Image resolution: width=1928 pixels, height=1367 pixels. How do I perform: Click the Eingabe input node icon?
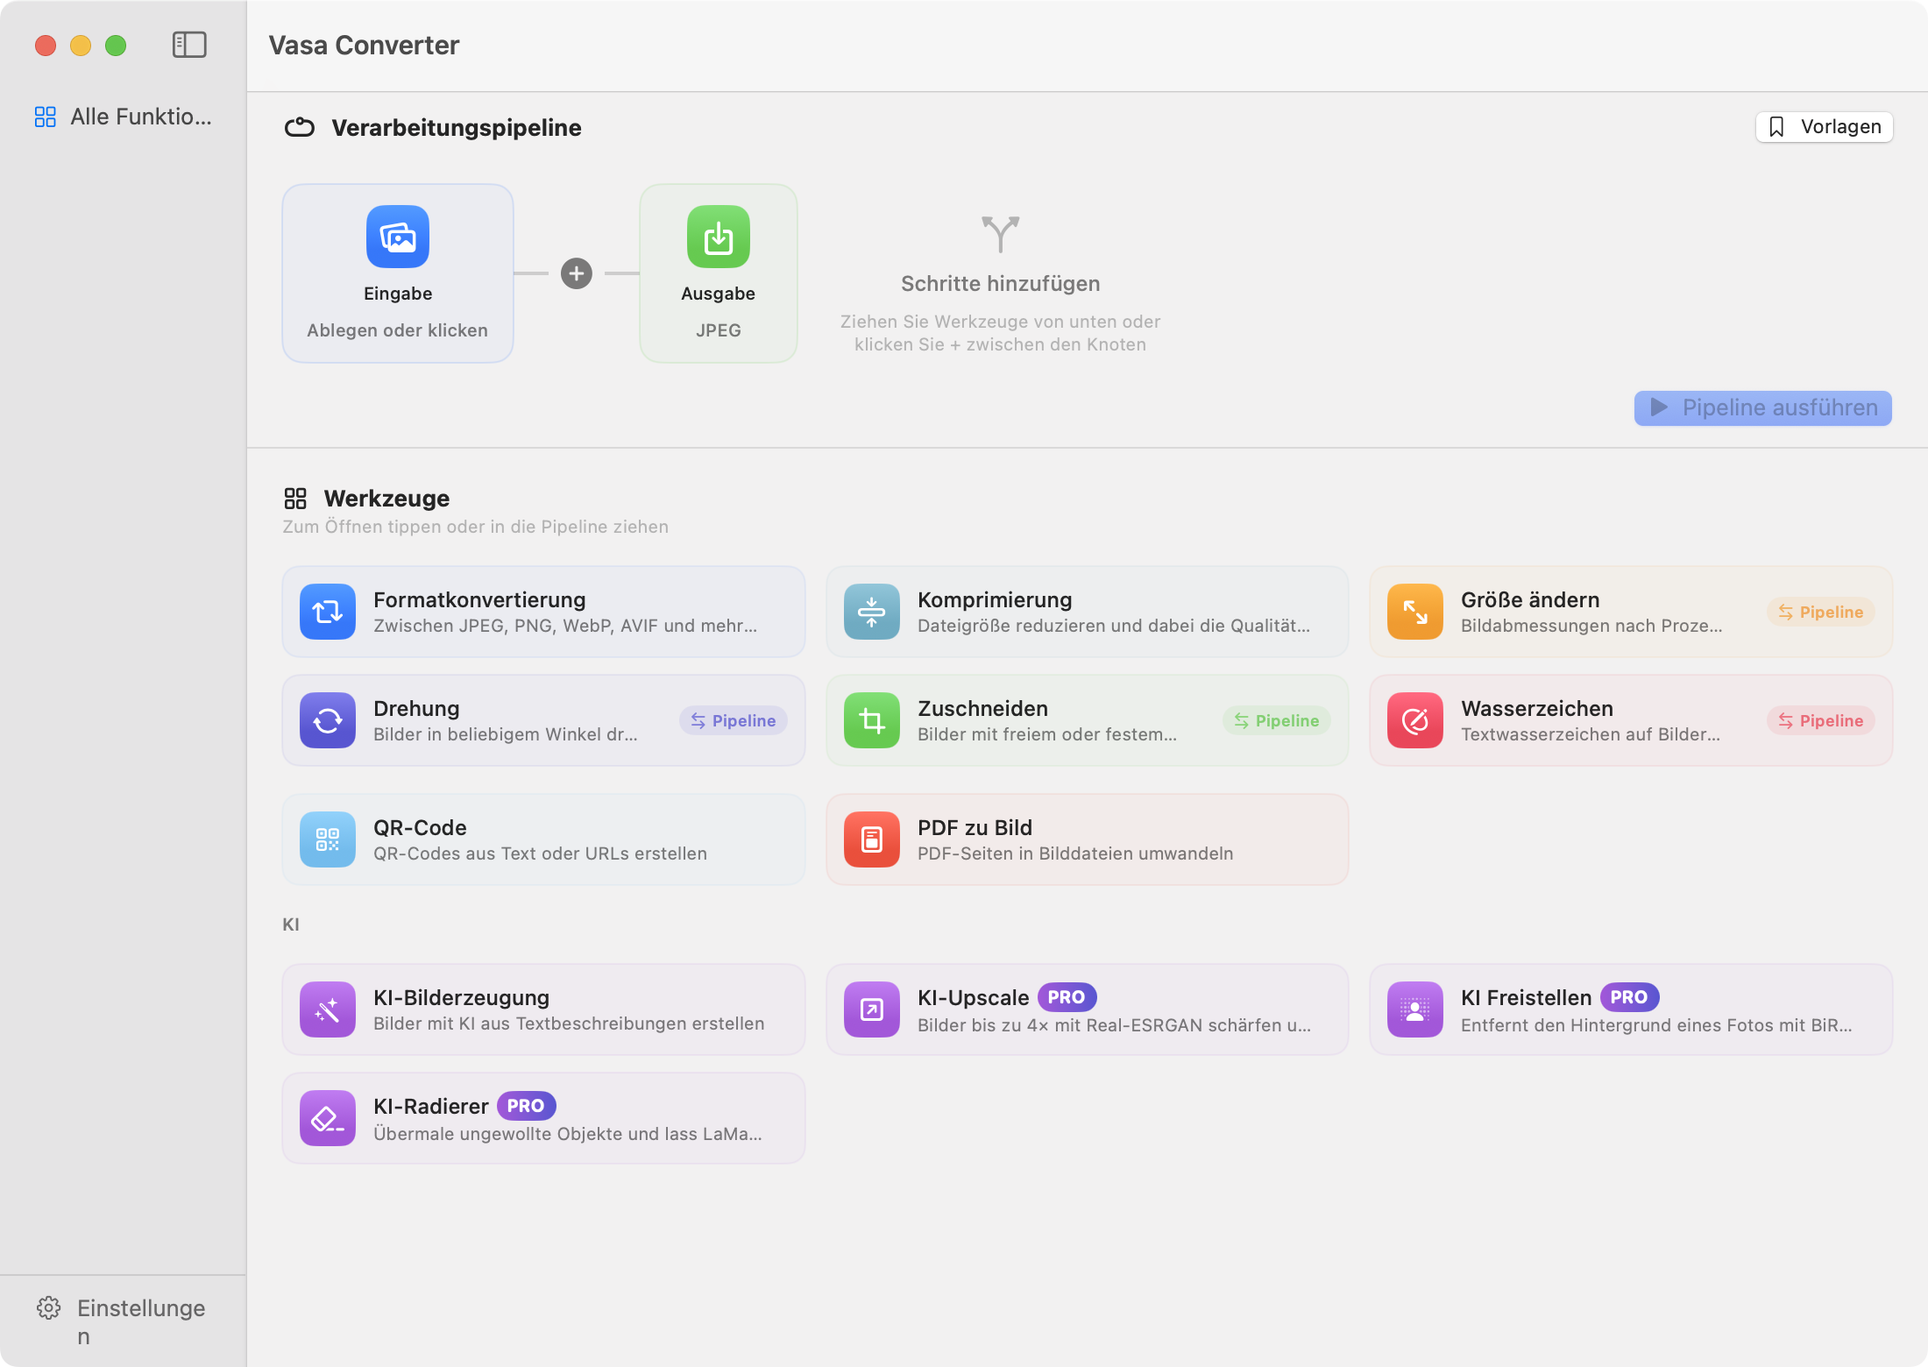tap(398, 237)
